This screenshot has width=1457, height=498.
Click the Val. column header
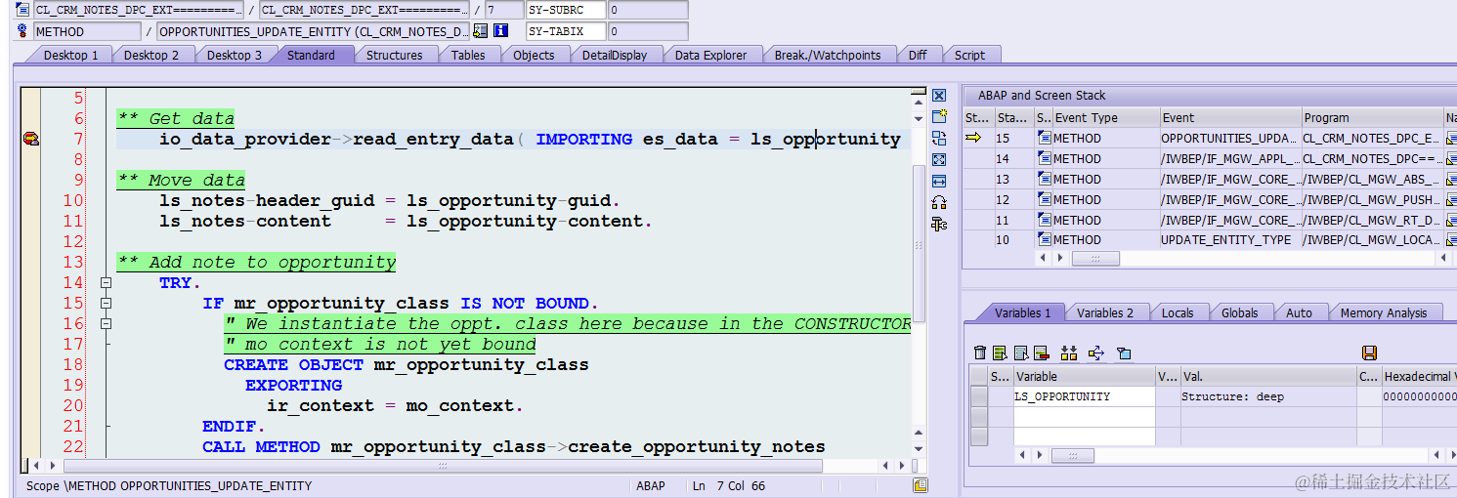pyautogui.click(x=1267, y=376)
